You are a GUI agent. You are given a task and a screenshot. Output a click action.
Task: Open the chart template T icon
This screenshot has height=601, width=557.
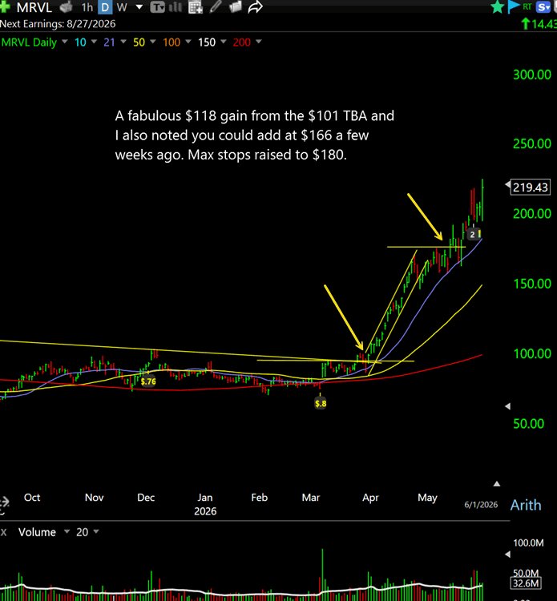(x=157, y=6)
